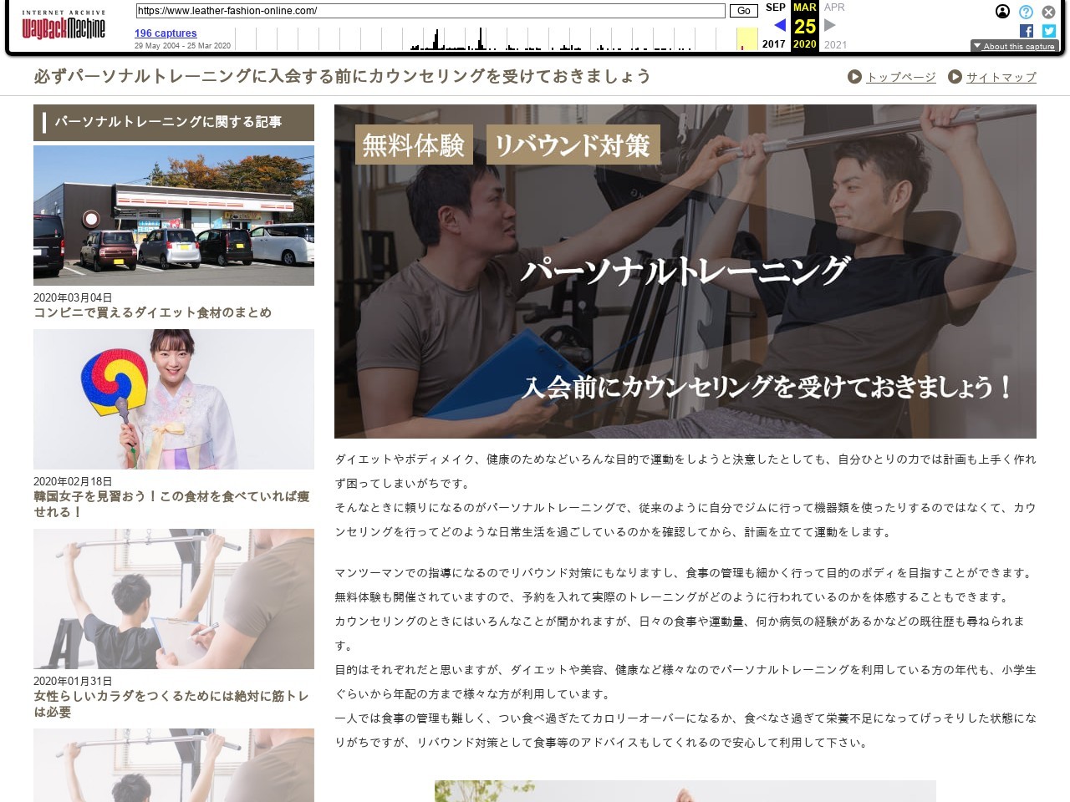Viewport: 1070px width, 802px height.
Task: Click the Go button
Action: click(x=743, y=11)
